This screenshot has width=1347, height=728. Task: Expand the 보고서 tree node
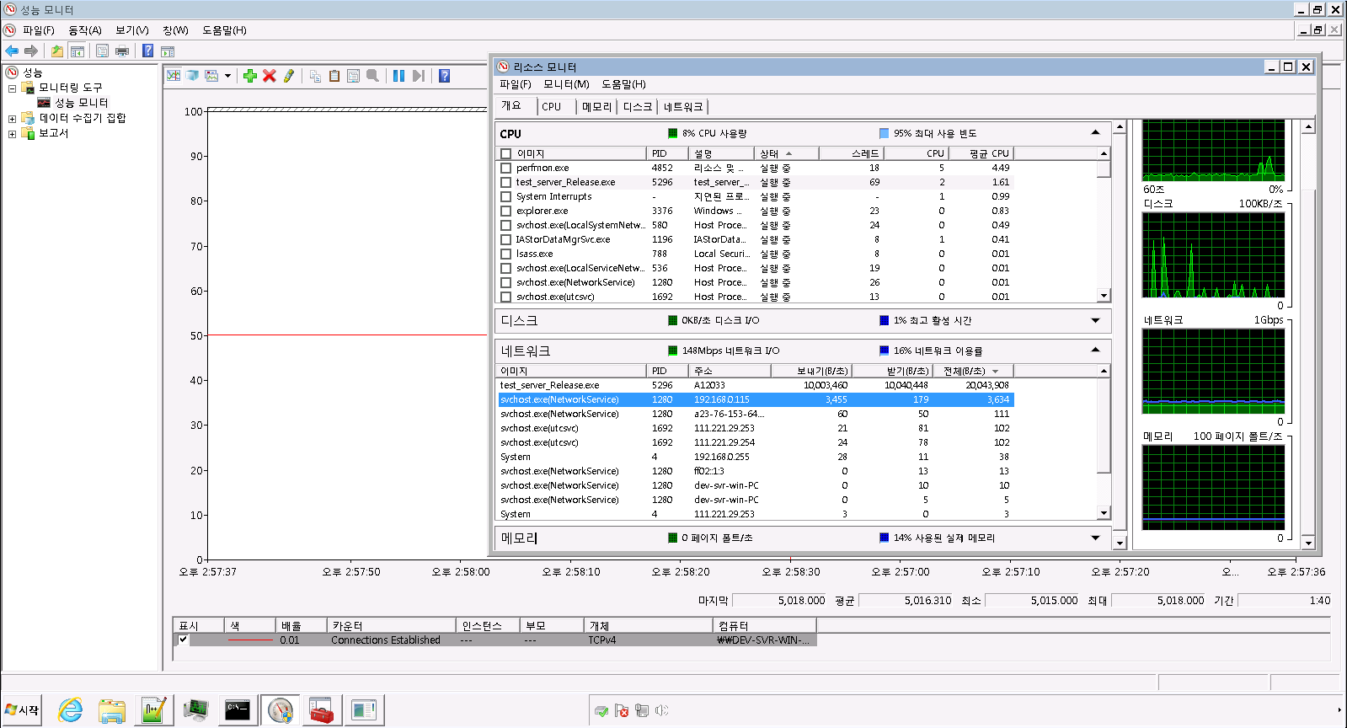pos(12,134)
